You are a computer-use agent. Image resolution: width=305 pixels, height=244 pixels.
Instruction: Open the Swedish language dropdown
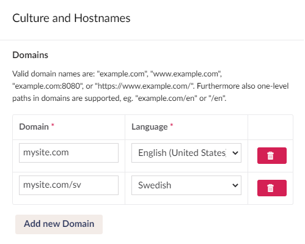coord(186,185)
